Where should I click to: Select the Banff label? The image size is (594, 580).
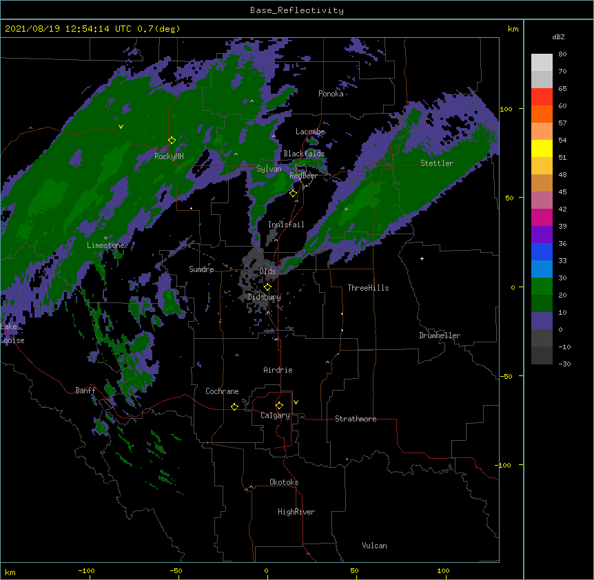click(x=85, y=391)
